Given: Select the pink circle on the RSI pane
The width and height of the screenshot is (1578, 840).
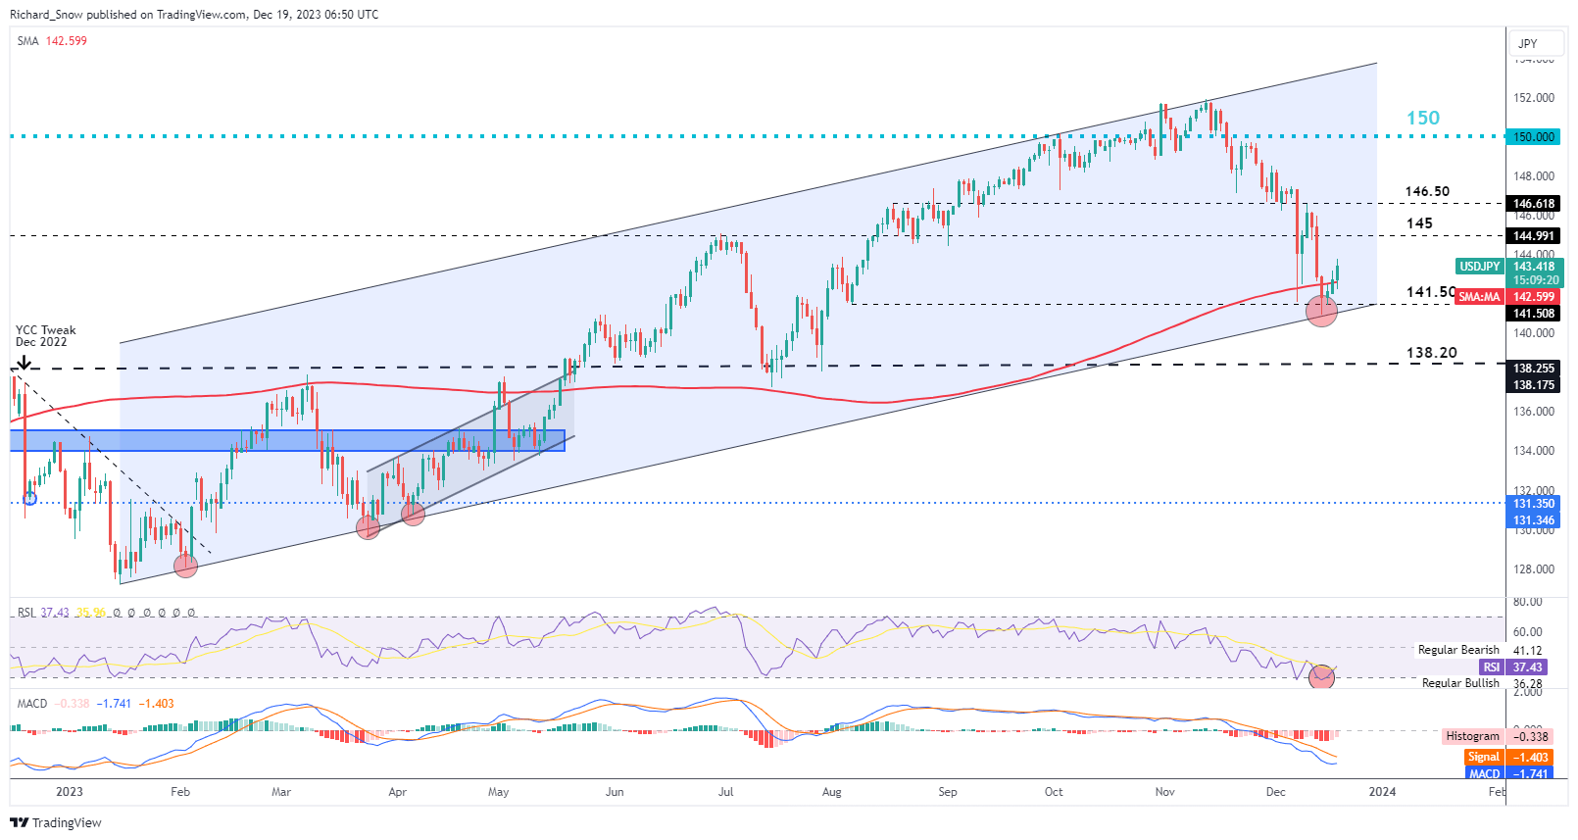Looking at the screenshot, I should click(x=1321, y=676).
